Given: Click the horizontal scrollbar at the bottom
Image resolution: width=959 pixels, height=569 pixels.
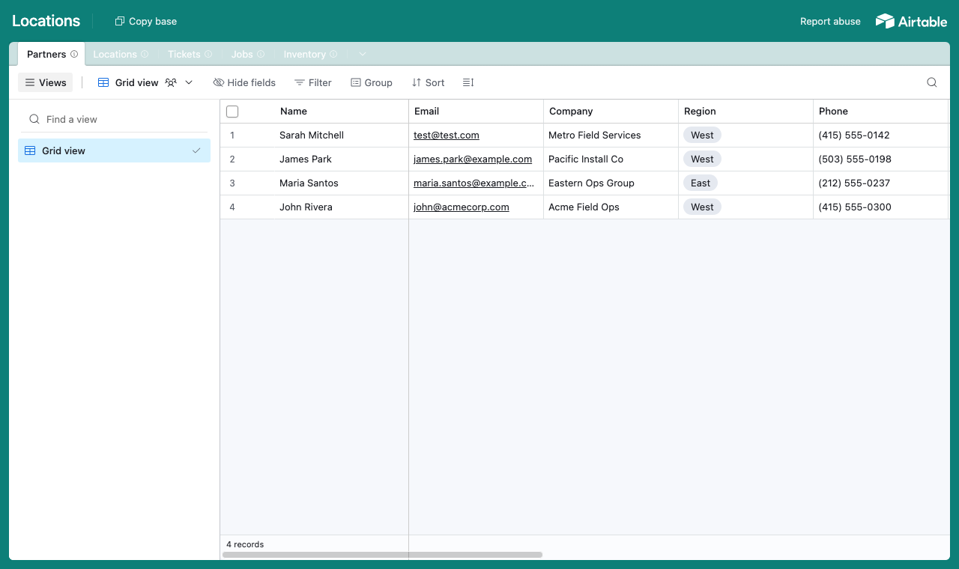Looking at the screenshot, I should coord(382,555).
